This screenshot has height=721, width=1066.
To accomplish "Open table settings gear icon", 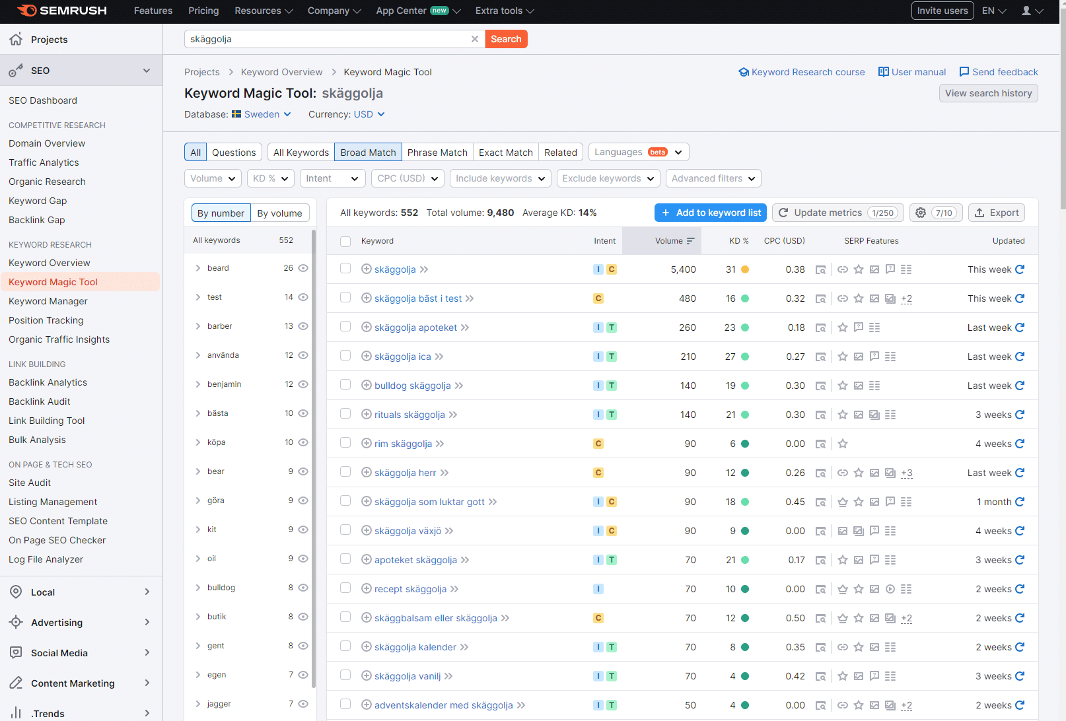I will click(x=921, y=213).
